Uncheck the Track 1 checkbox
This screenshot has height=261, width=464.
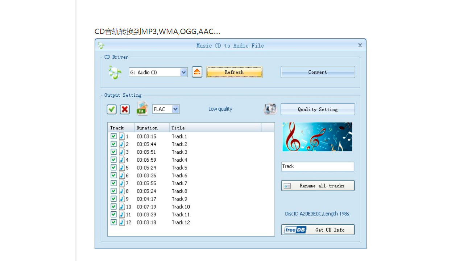[113, 136]
